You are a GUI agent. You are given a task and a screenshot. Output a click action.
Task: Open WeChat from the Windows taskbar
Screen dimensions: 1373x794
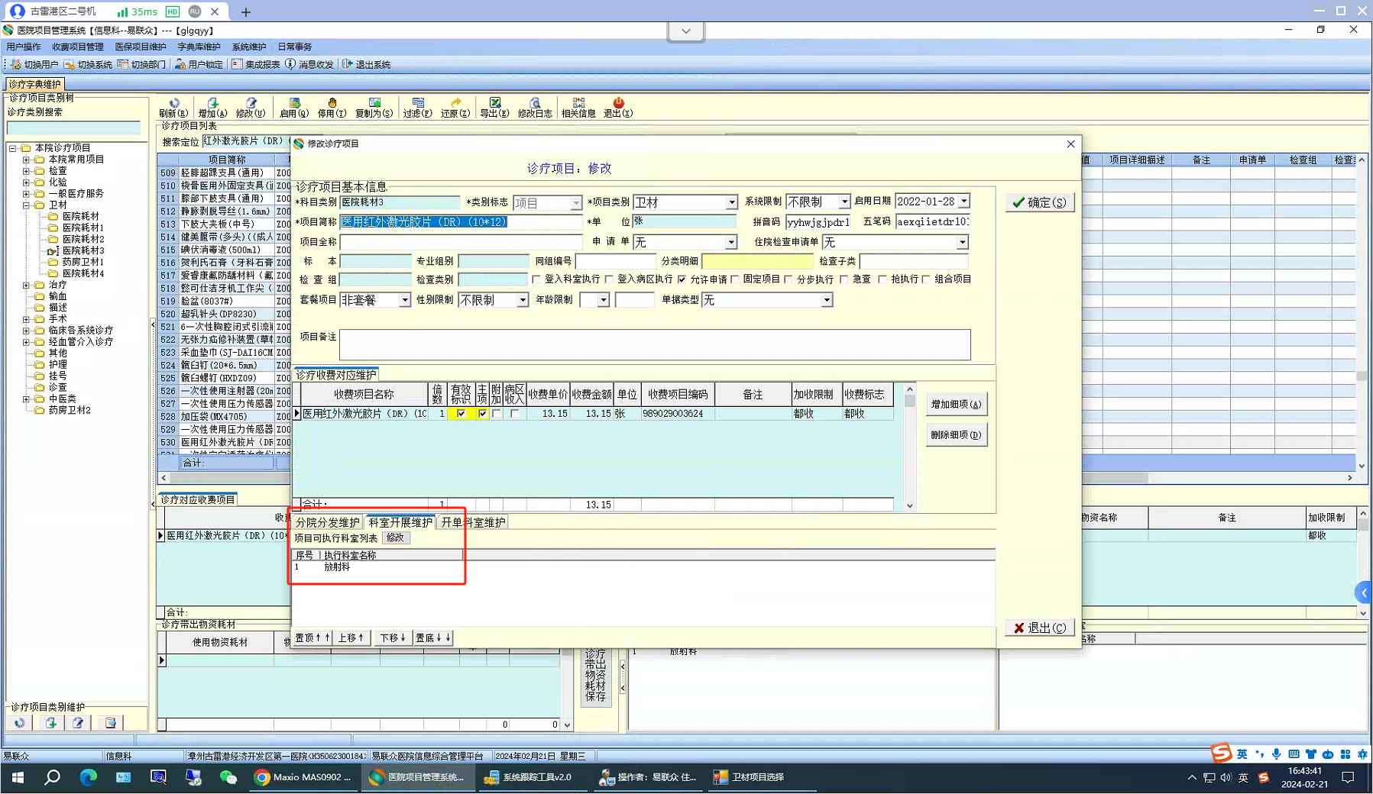[228, 777]
